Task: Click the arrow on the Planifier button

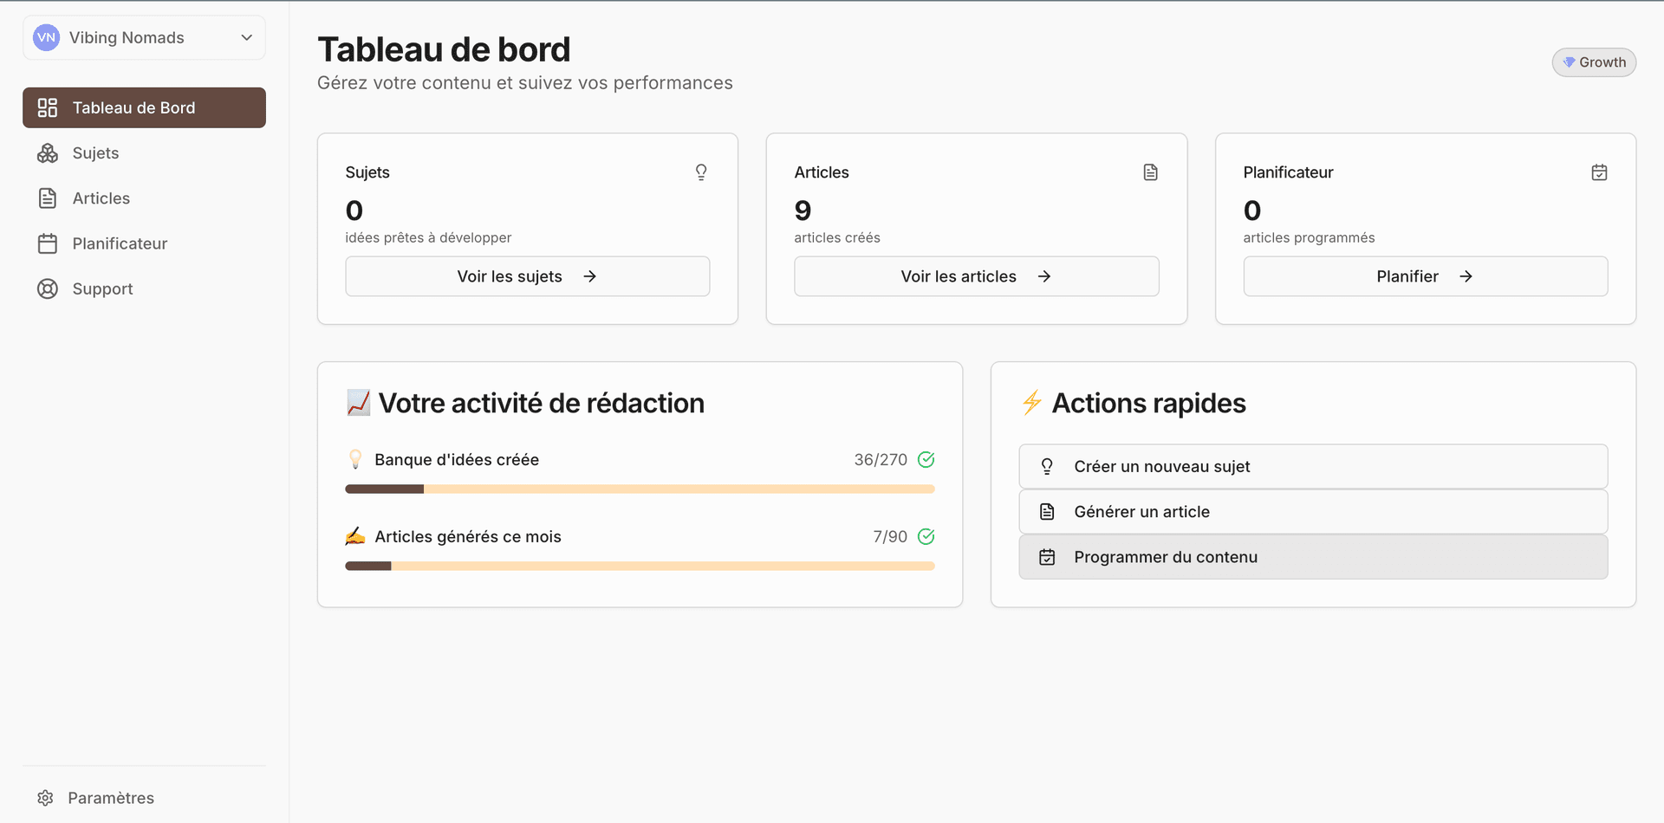Action: [1466, 276]
